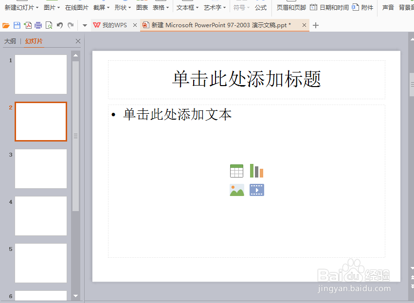Click the thumbnail panel scroll up arrow
Viewport: 414px width, 303px height.
[x=75, y=55]
